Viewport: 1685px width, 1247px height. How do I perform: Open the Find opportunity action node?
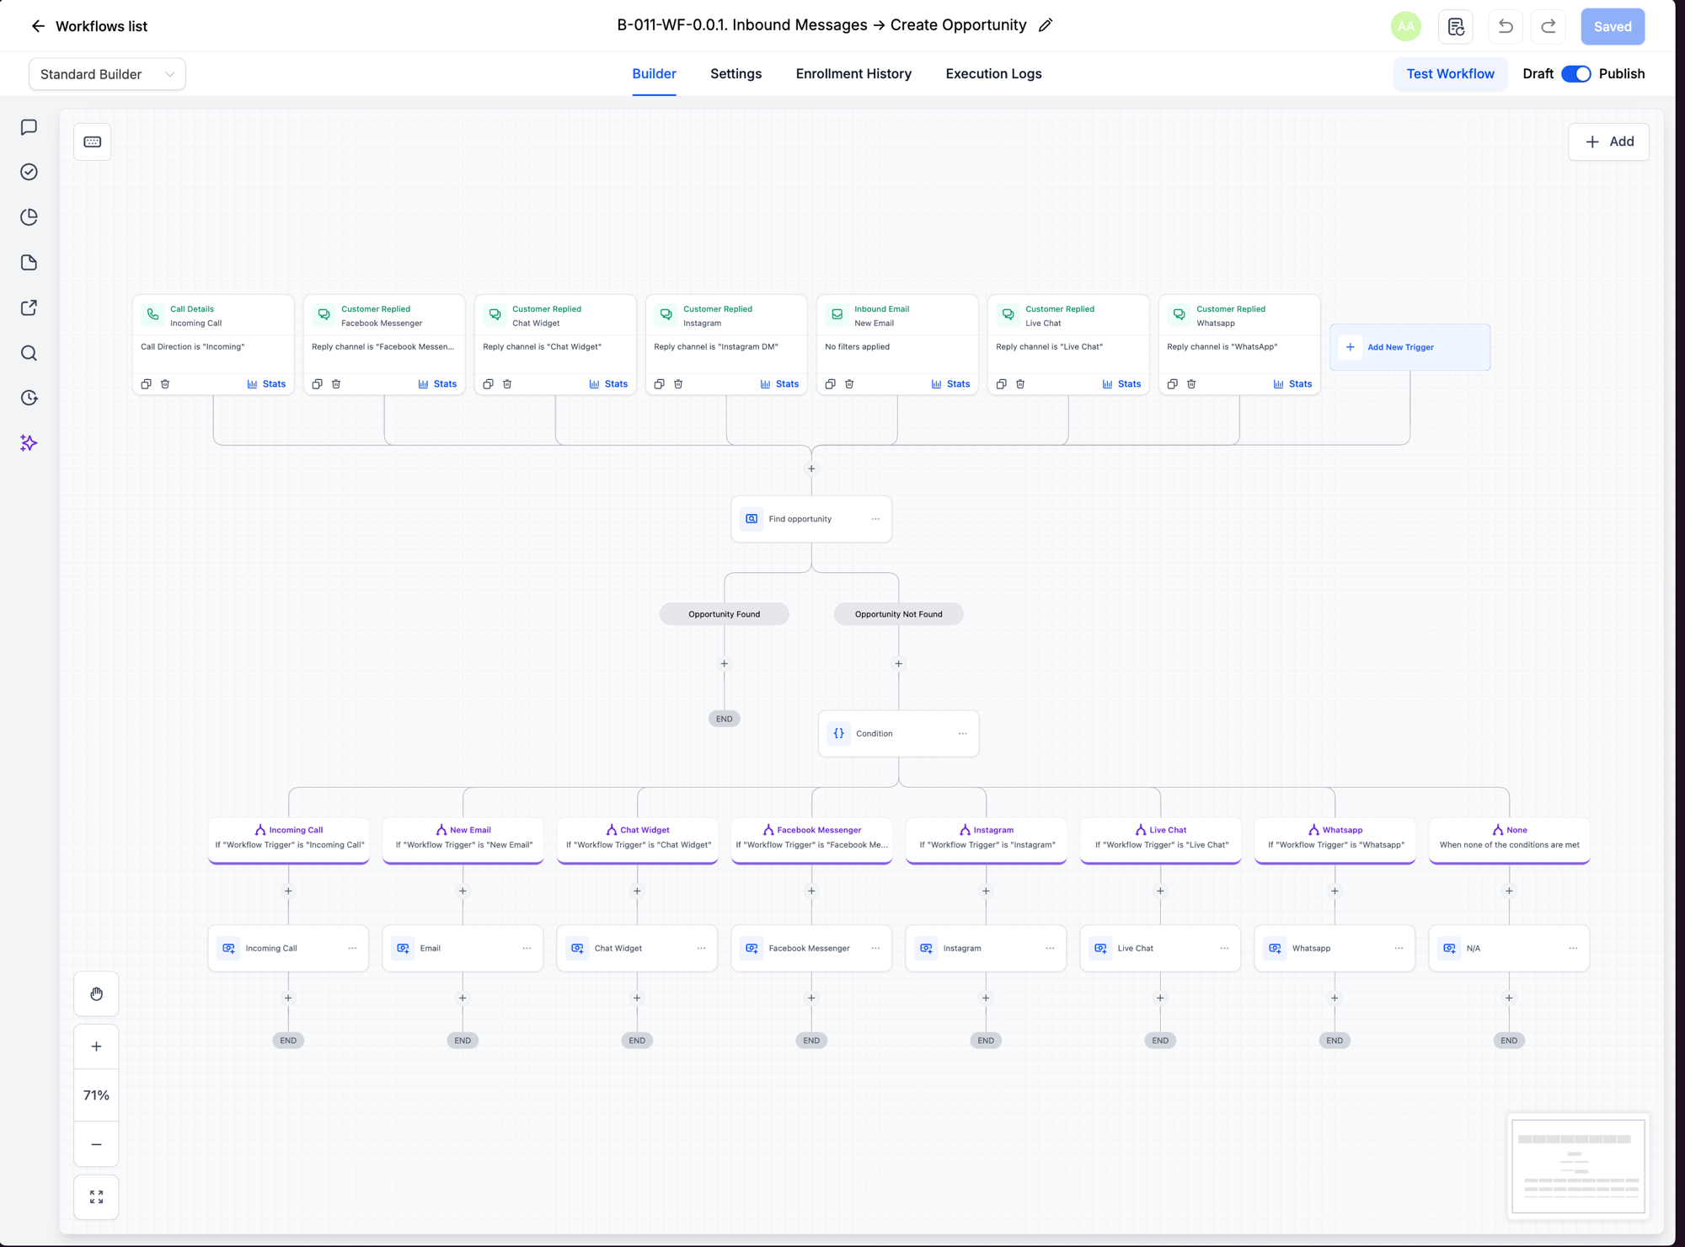(x=811, y=519)
